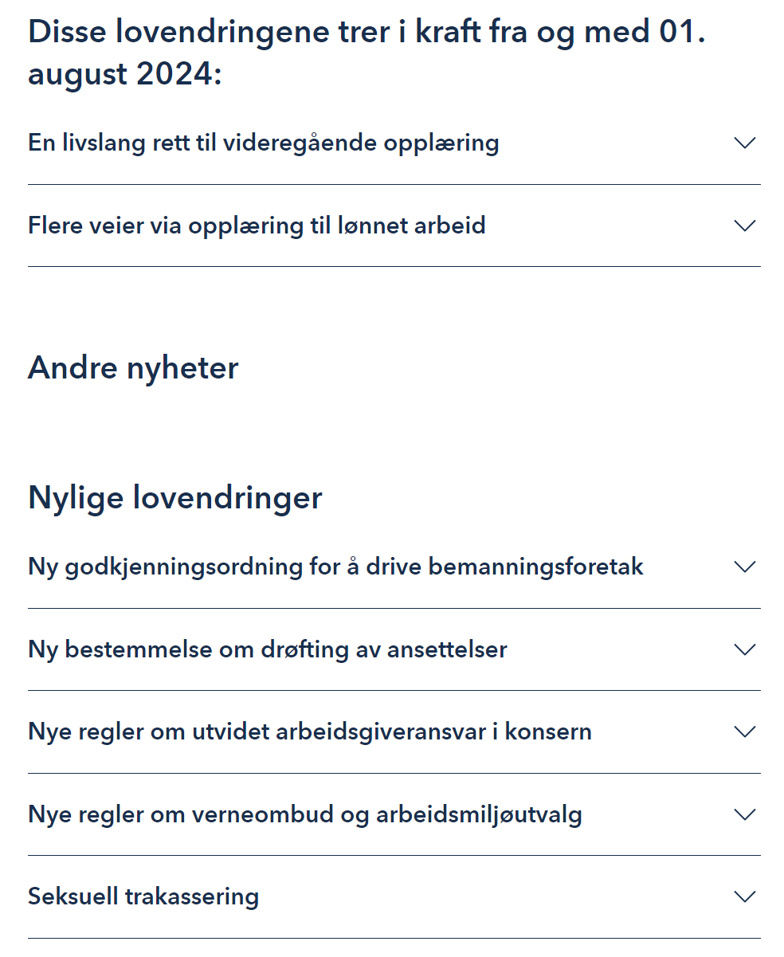Click the 'Nylige lovendringer' heading

(175, 497)
